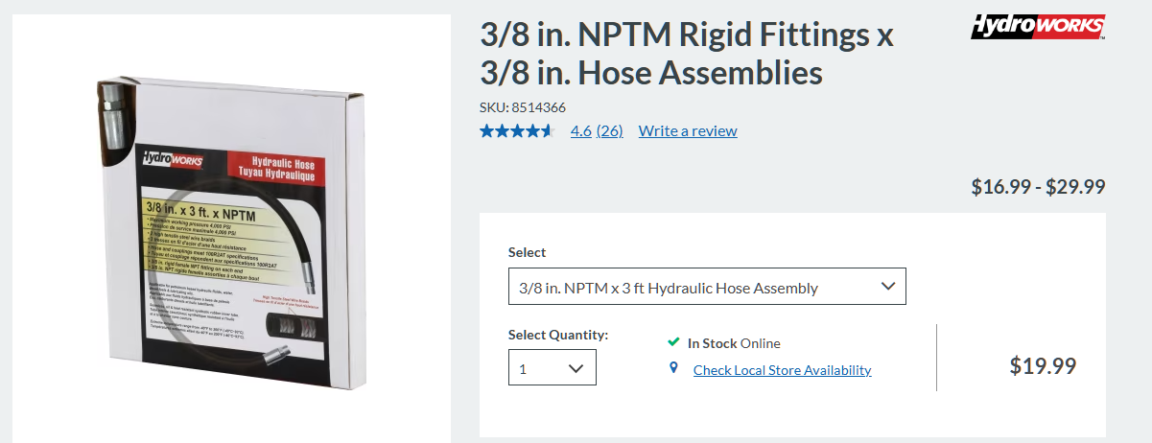Open the hose assembly size dropdown
The width and height of the screenshot is (1152, 443).
click(707, 287)
